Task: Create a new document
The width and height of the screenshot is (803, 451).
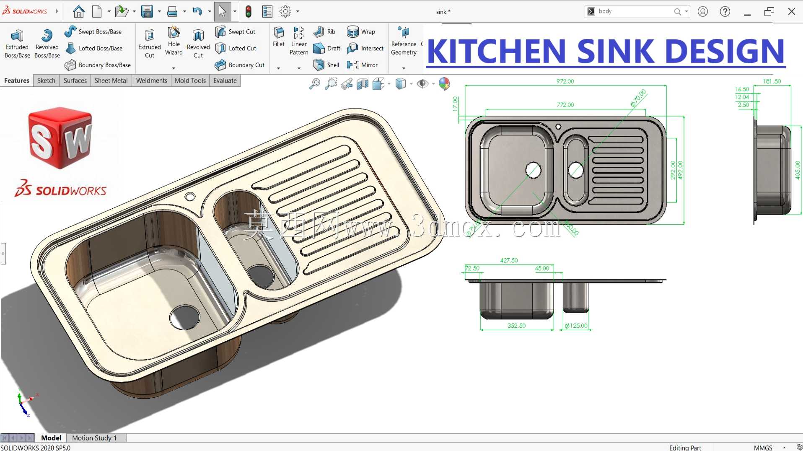Action: [x=97, y=11]
